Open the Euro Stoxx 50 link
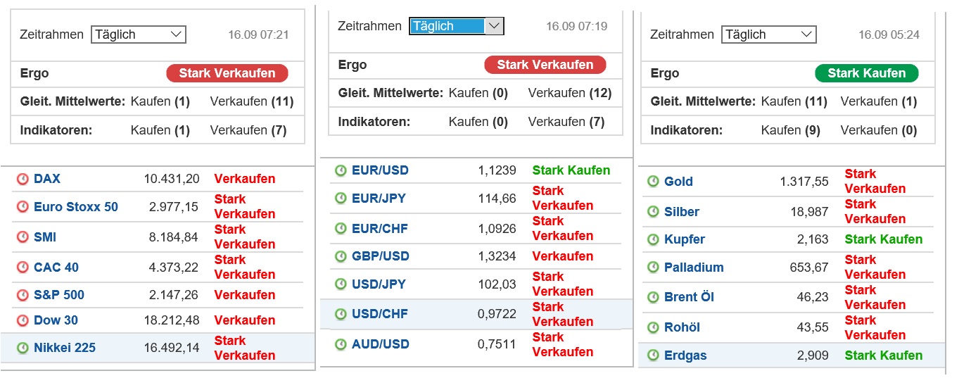Image resolution: width=971 pixels, height=390 pixels. (x=76, y=207)
